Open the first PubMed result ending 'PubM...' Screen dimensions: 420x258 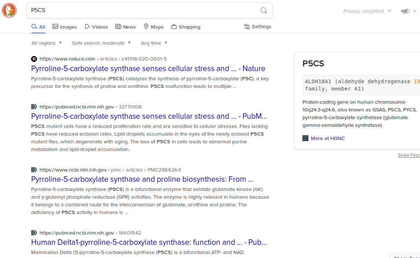(149, 117)
